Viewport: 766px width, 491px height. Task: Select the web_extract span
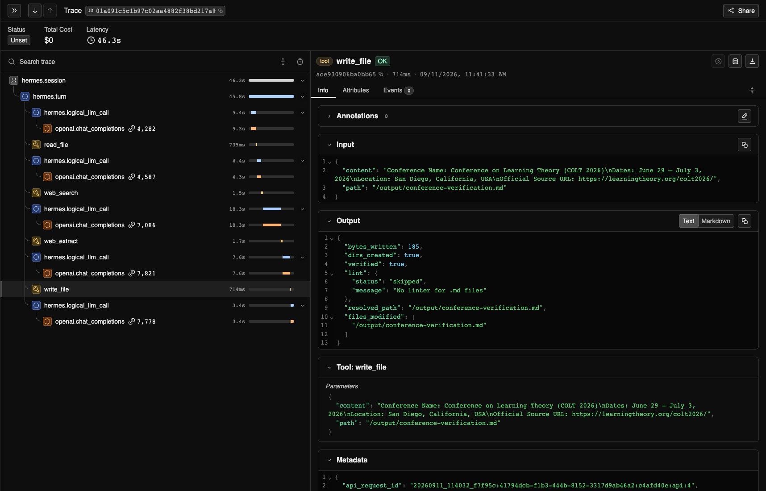155,241
